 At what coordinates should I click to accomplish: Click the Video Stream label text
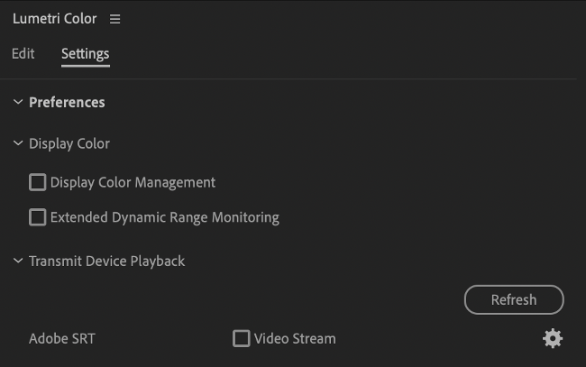[x=295, y=339]
